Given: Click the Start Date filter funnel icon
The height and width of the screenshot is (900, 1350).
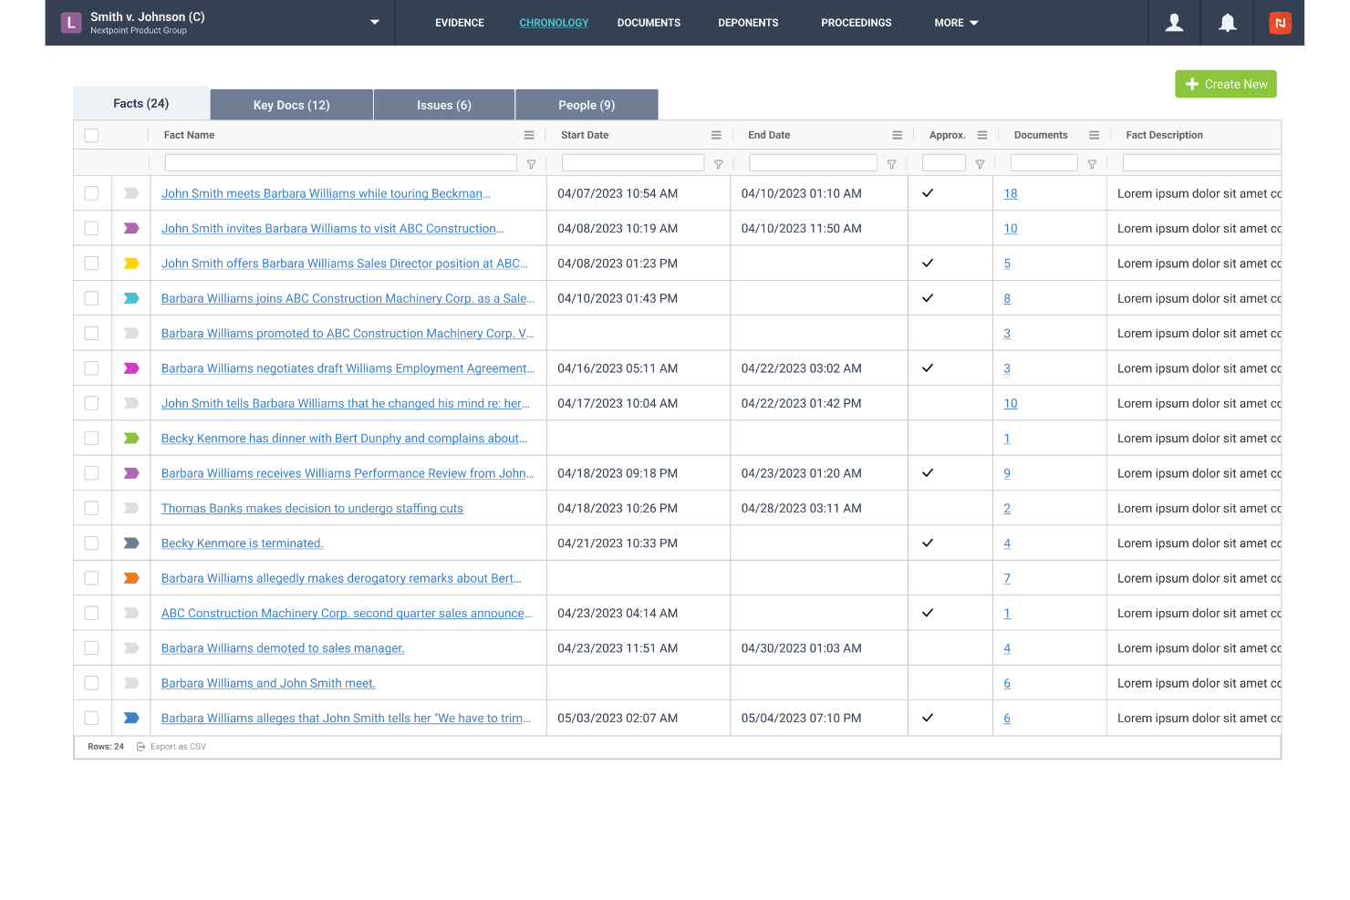Looking at the screenshot, I should [x=718, y=164].
